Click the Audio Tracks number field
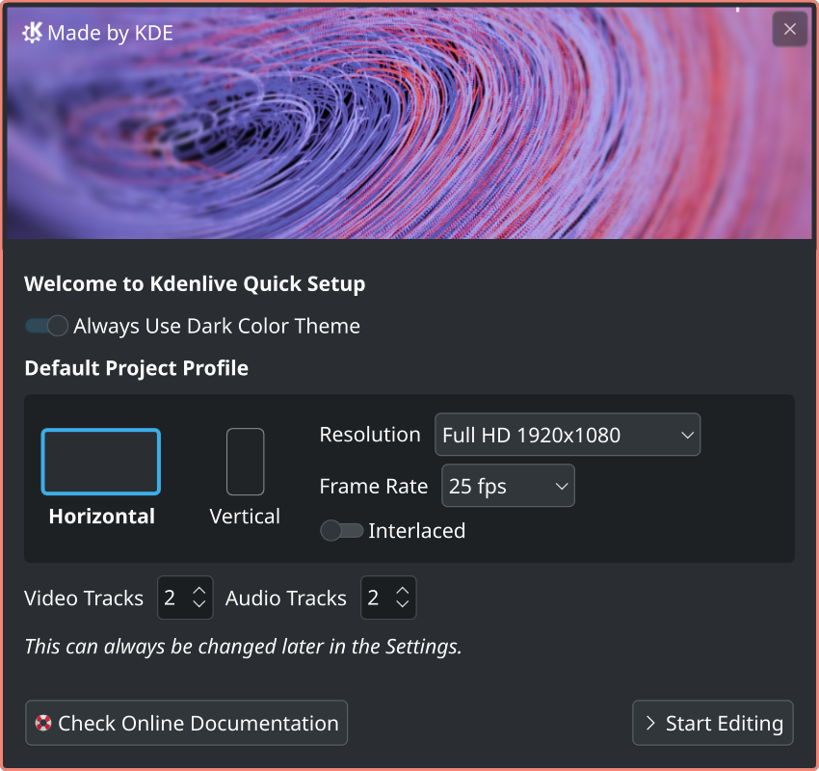 coord(374,598)
